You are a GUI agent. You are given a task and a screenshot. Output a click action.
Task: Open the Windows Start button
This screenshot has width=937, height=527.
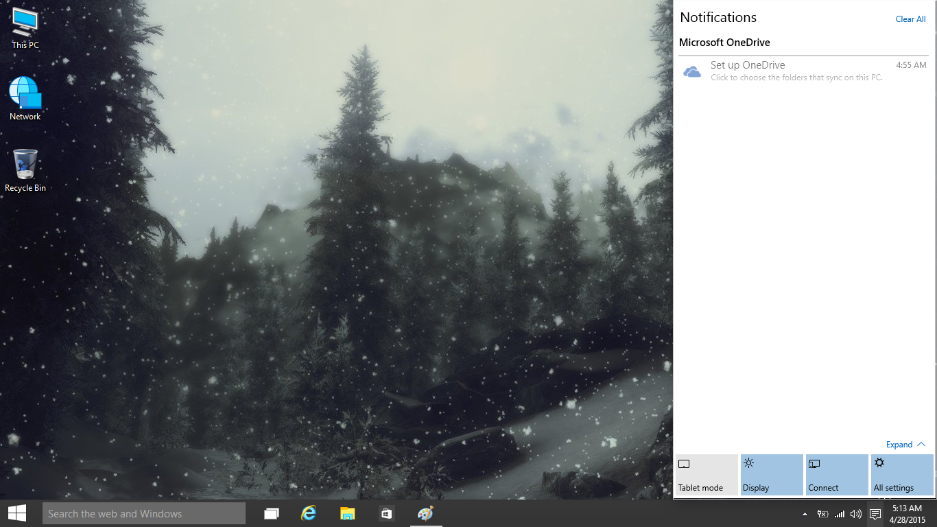pos(17,513)
